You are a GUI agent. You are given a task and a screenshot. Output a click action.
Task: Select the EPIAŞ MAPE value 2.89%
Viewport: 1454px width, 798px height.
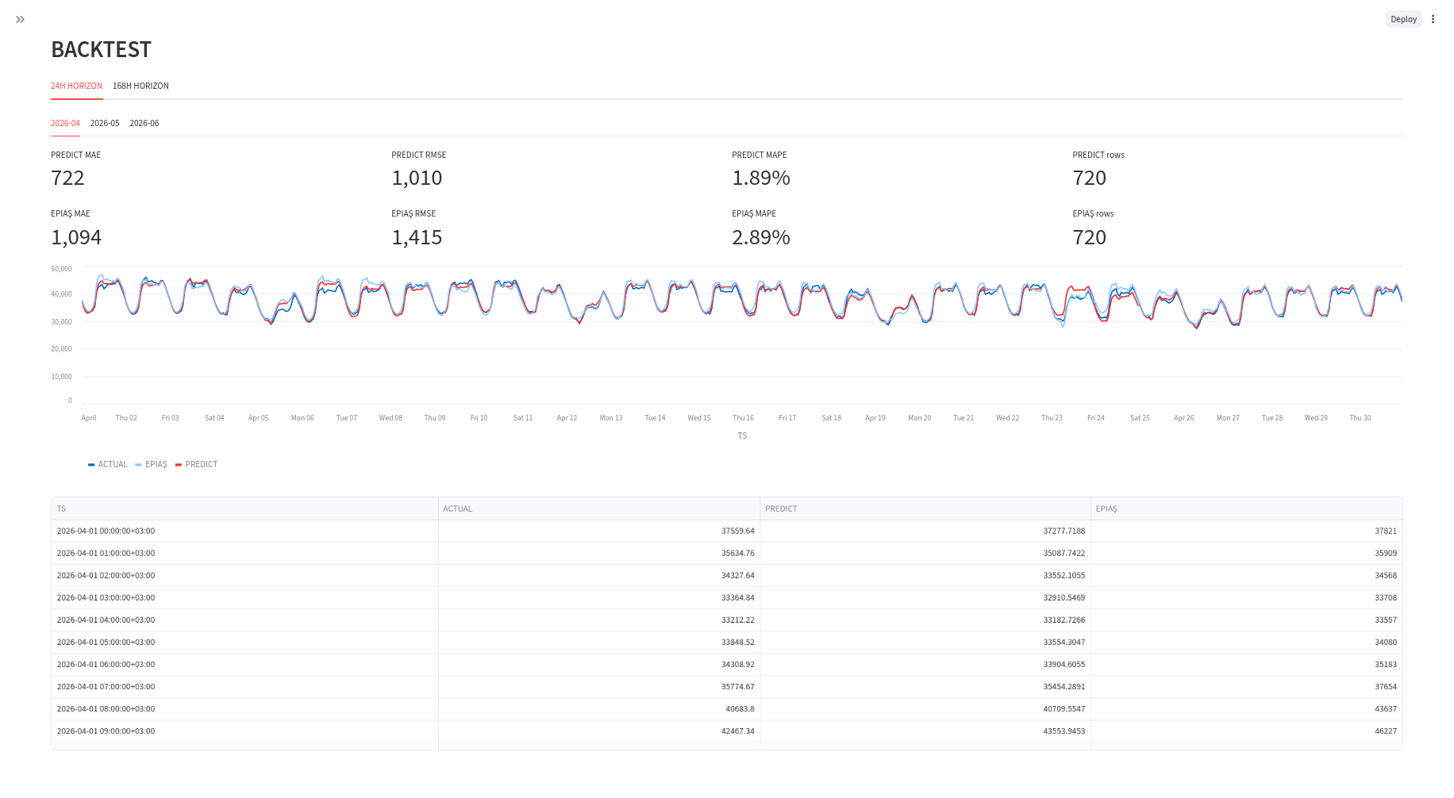coord(760,237)
